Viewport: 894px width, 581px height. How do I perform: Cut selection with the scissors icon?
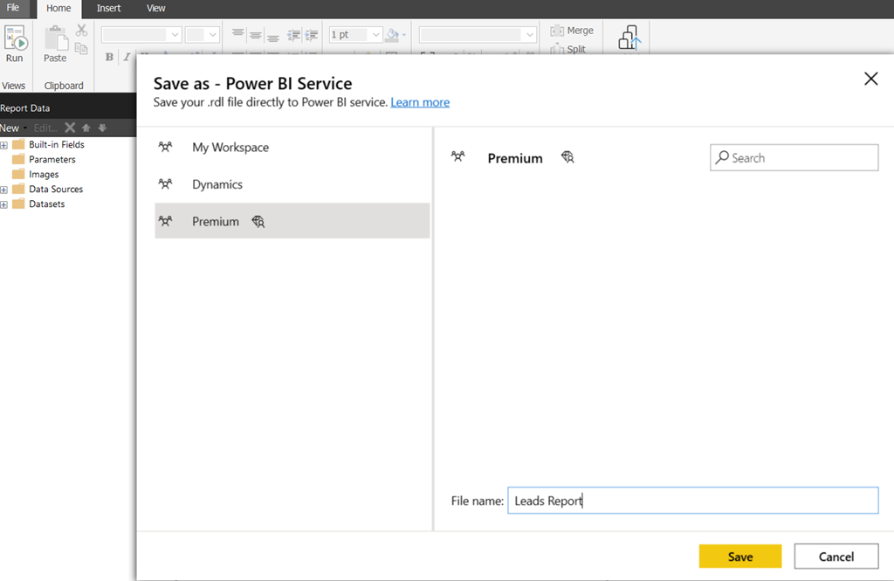click(x=81, y=30)
